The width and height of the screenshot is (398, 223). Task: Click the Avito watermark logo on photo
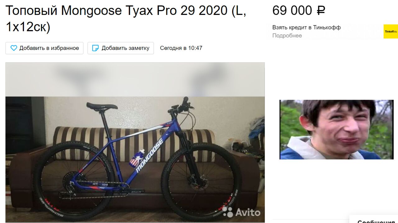(x=241, y=212)
